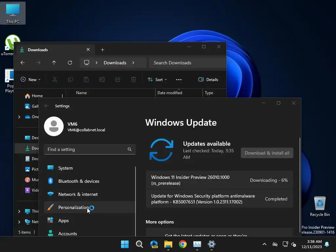Viewport: 336px width, 252px height.
Task: Open the Sort dropdown in File Explorer
Action: pos(157,79)
